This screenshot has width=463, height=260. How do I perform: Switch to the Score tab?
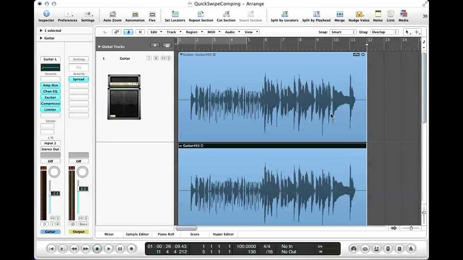pyautogui.click(x=195, y=234)
